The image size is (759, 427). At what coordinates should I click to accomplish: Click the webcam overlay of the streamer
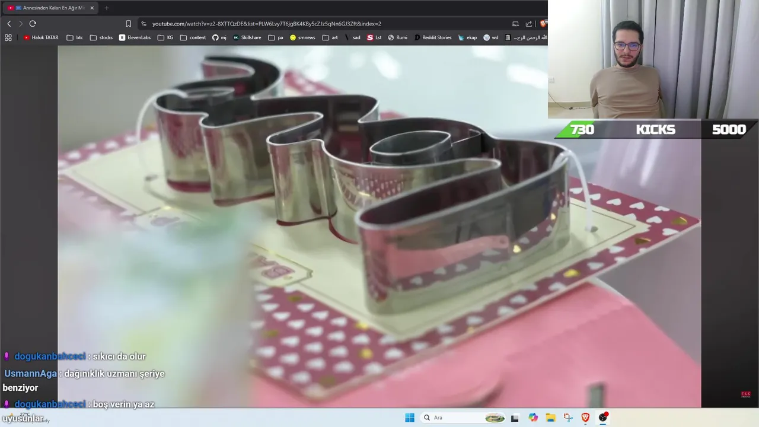click(x=653, y=59)
